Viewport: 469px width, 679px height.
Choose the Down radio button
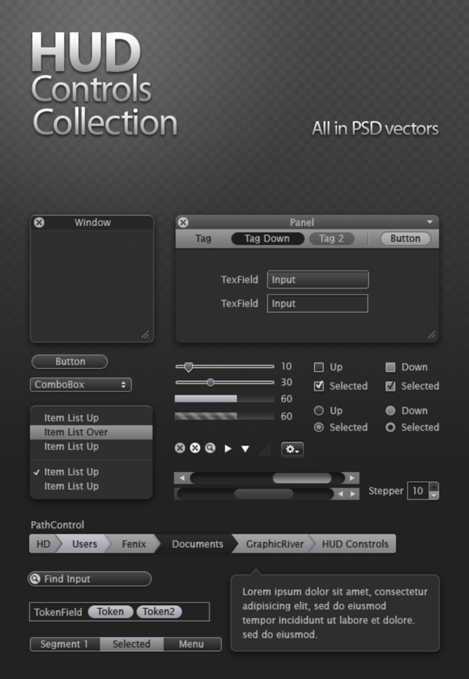point(390,410)
